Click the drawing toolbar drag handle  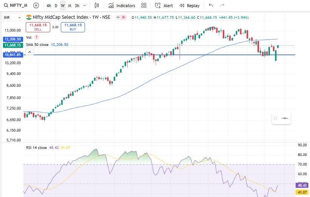click(276, 118)
